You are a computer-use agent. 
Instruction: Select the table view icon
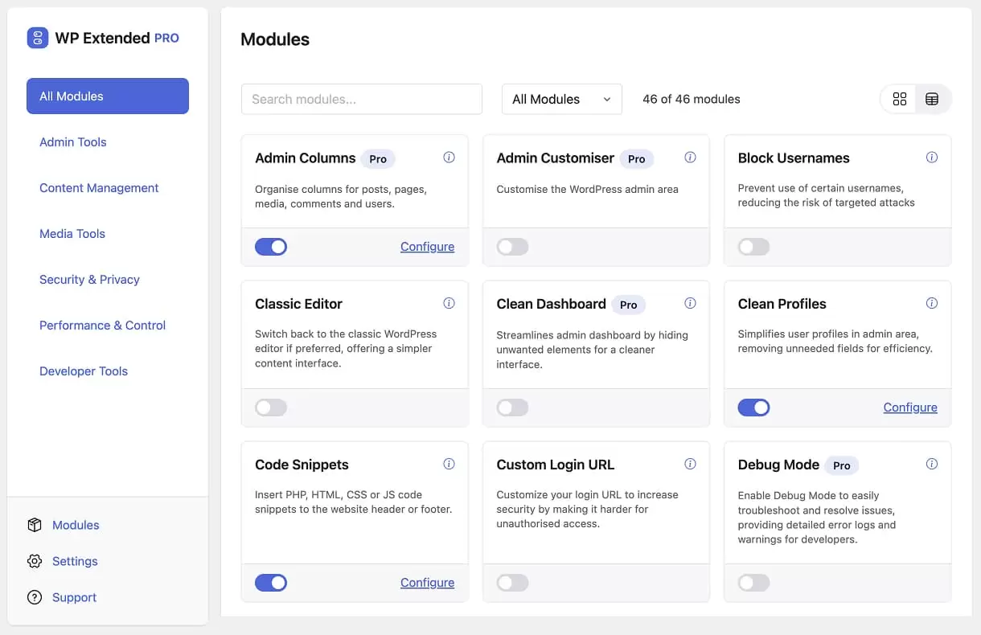[932, 99]
